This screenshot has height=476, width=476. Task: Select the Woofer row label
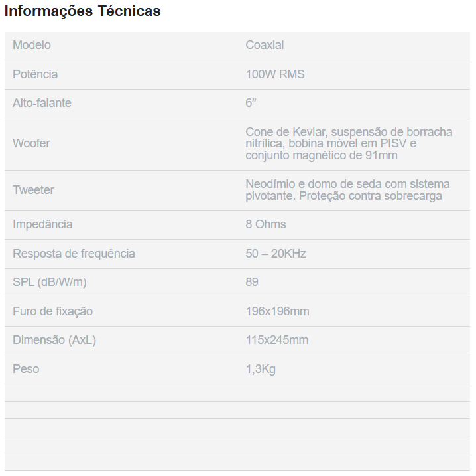tap(31, 143)
